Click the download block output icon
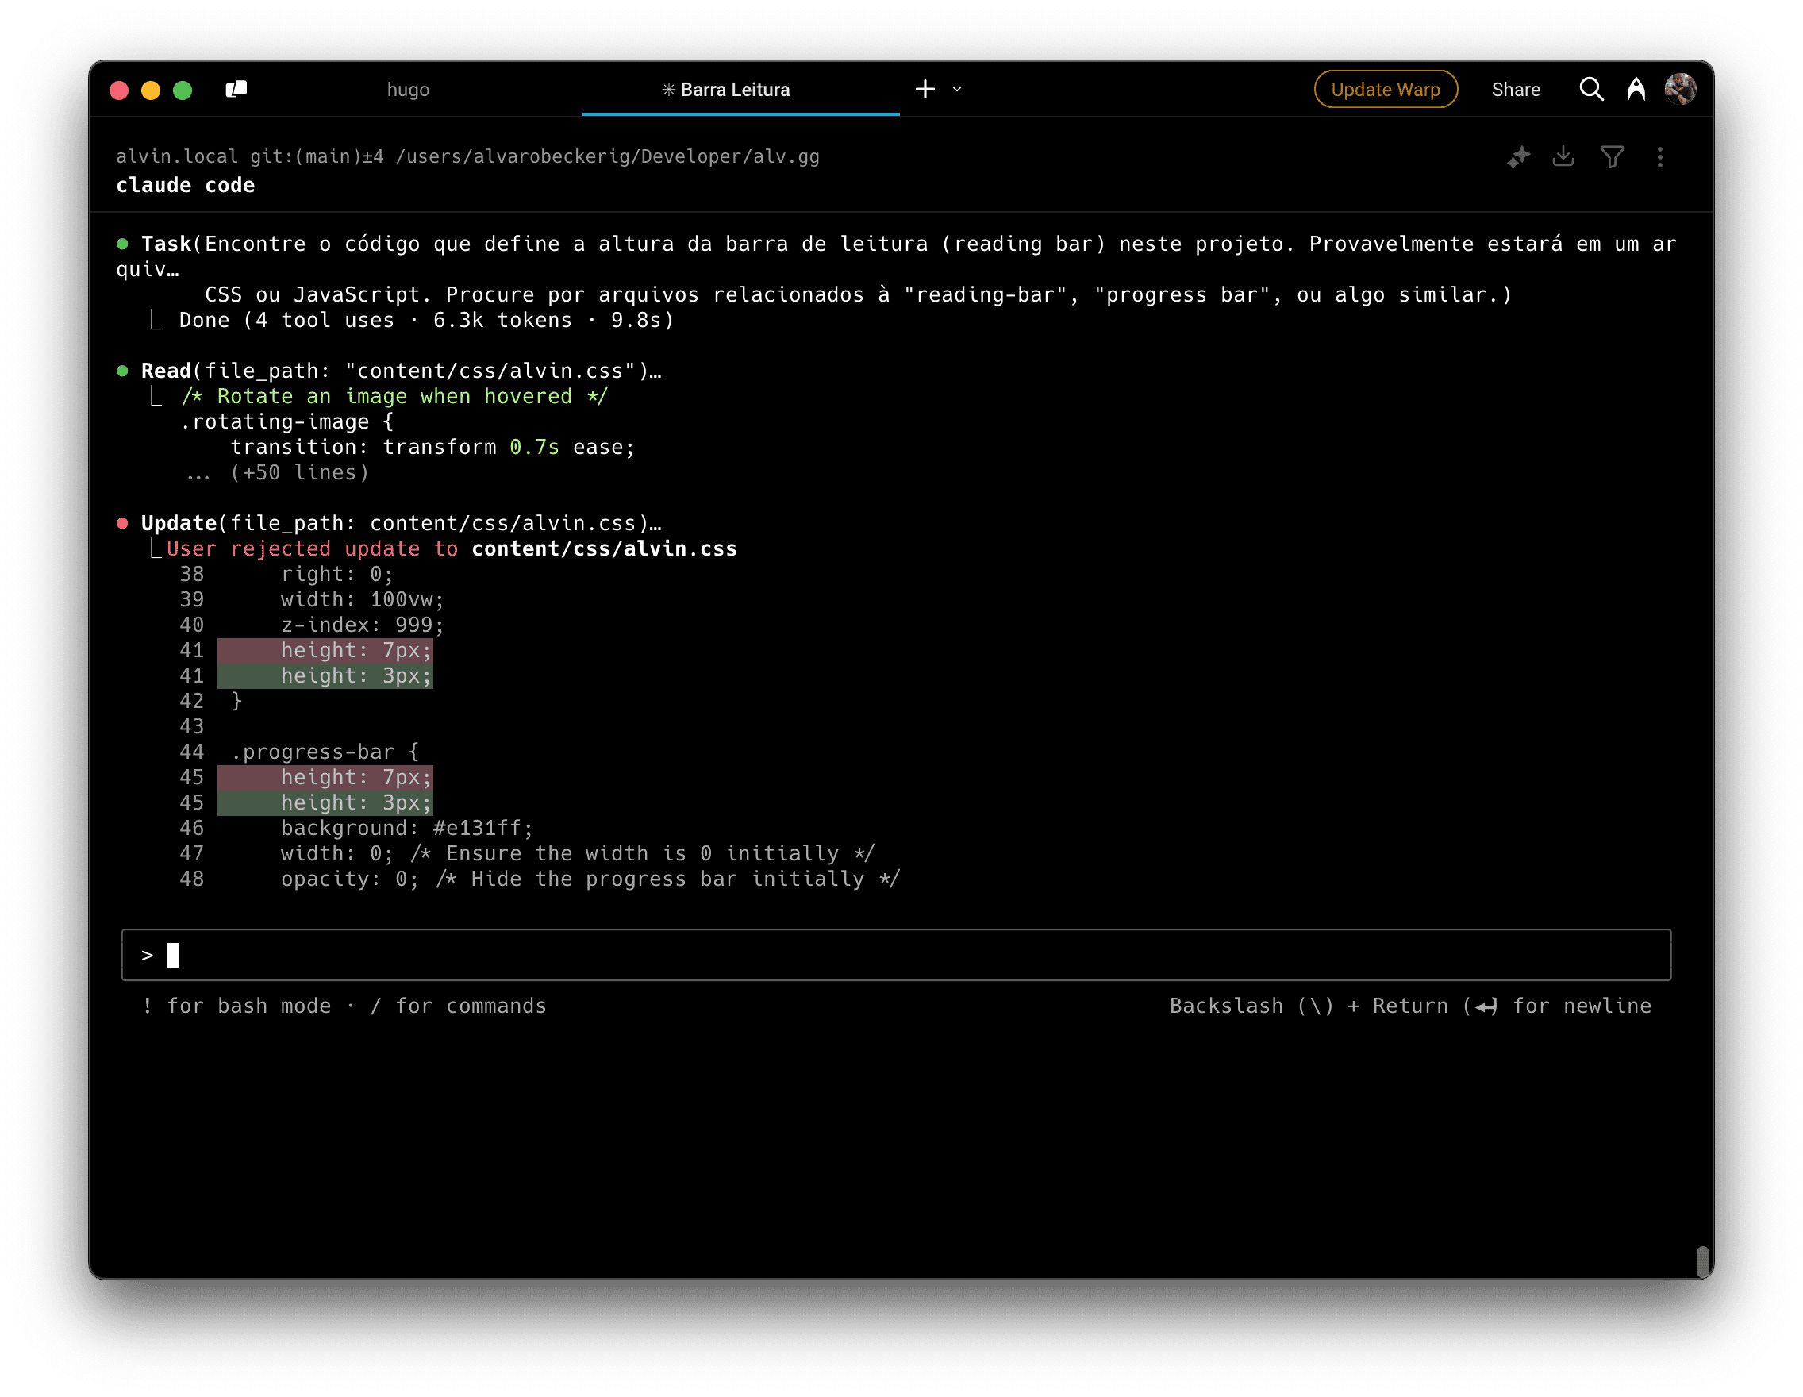Screen dimensions: 1803x1397 [1563, 156]
